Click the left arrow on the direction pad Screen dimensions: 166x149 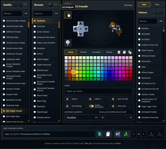click(x=75, y=29)
